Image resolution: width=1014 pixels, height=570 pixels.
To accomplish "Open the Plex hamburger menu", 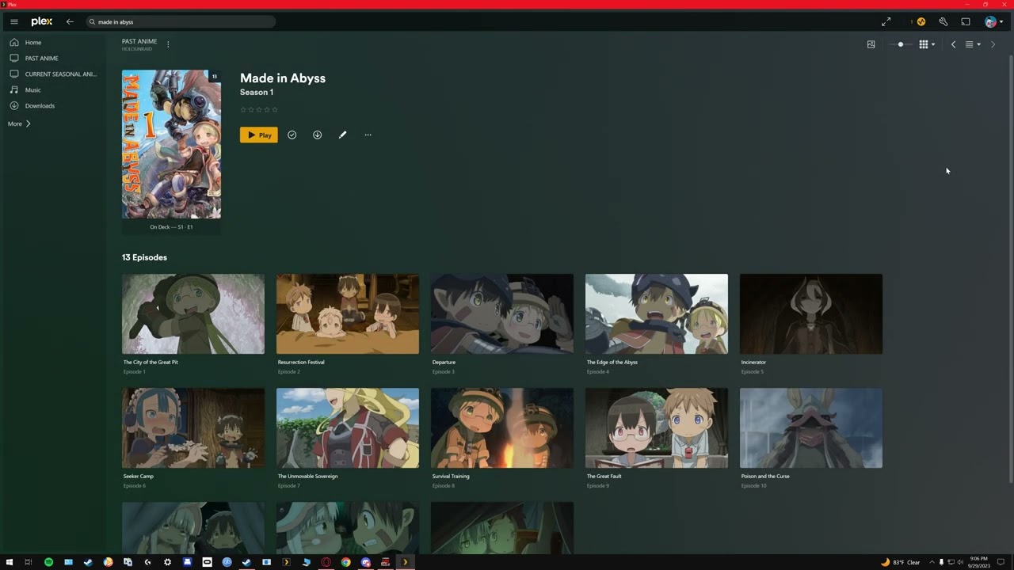I will pyautogui.click(x=14, y=21).
